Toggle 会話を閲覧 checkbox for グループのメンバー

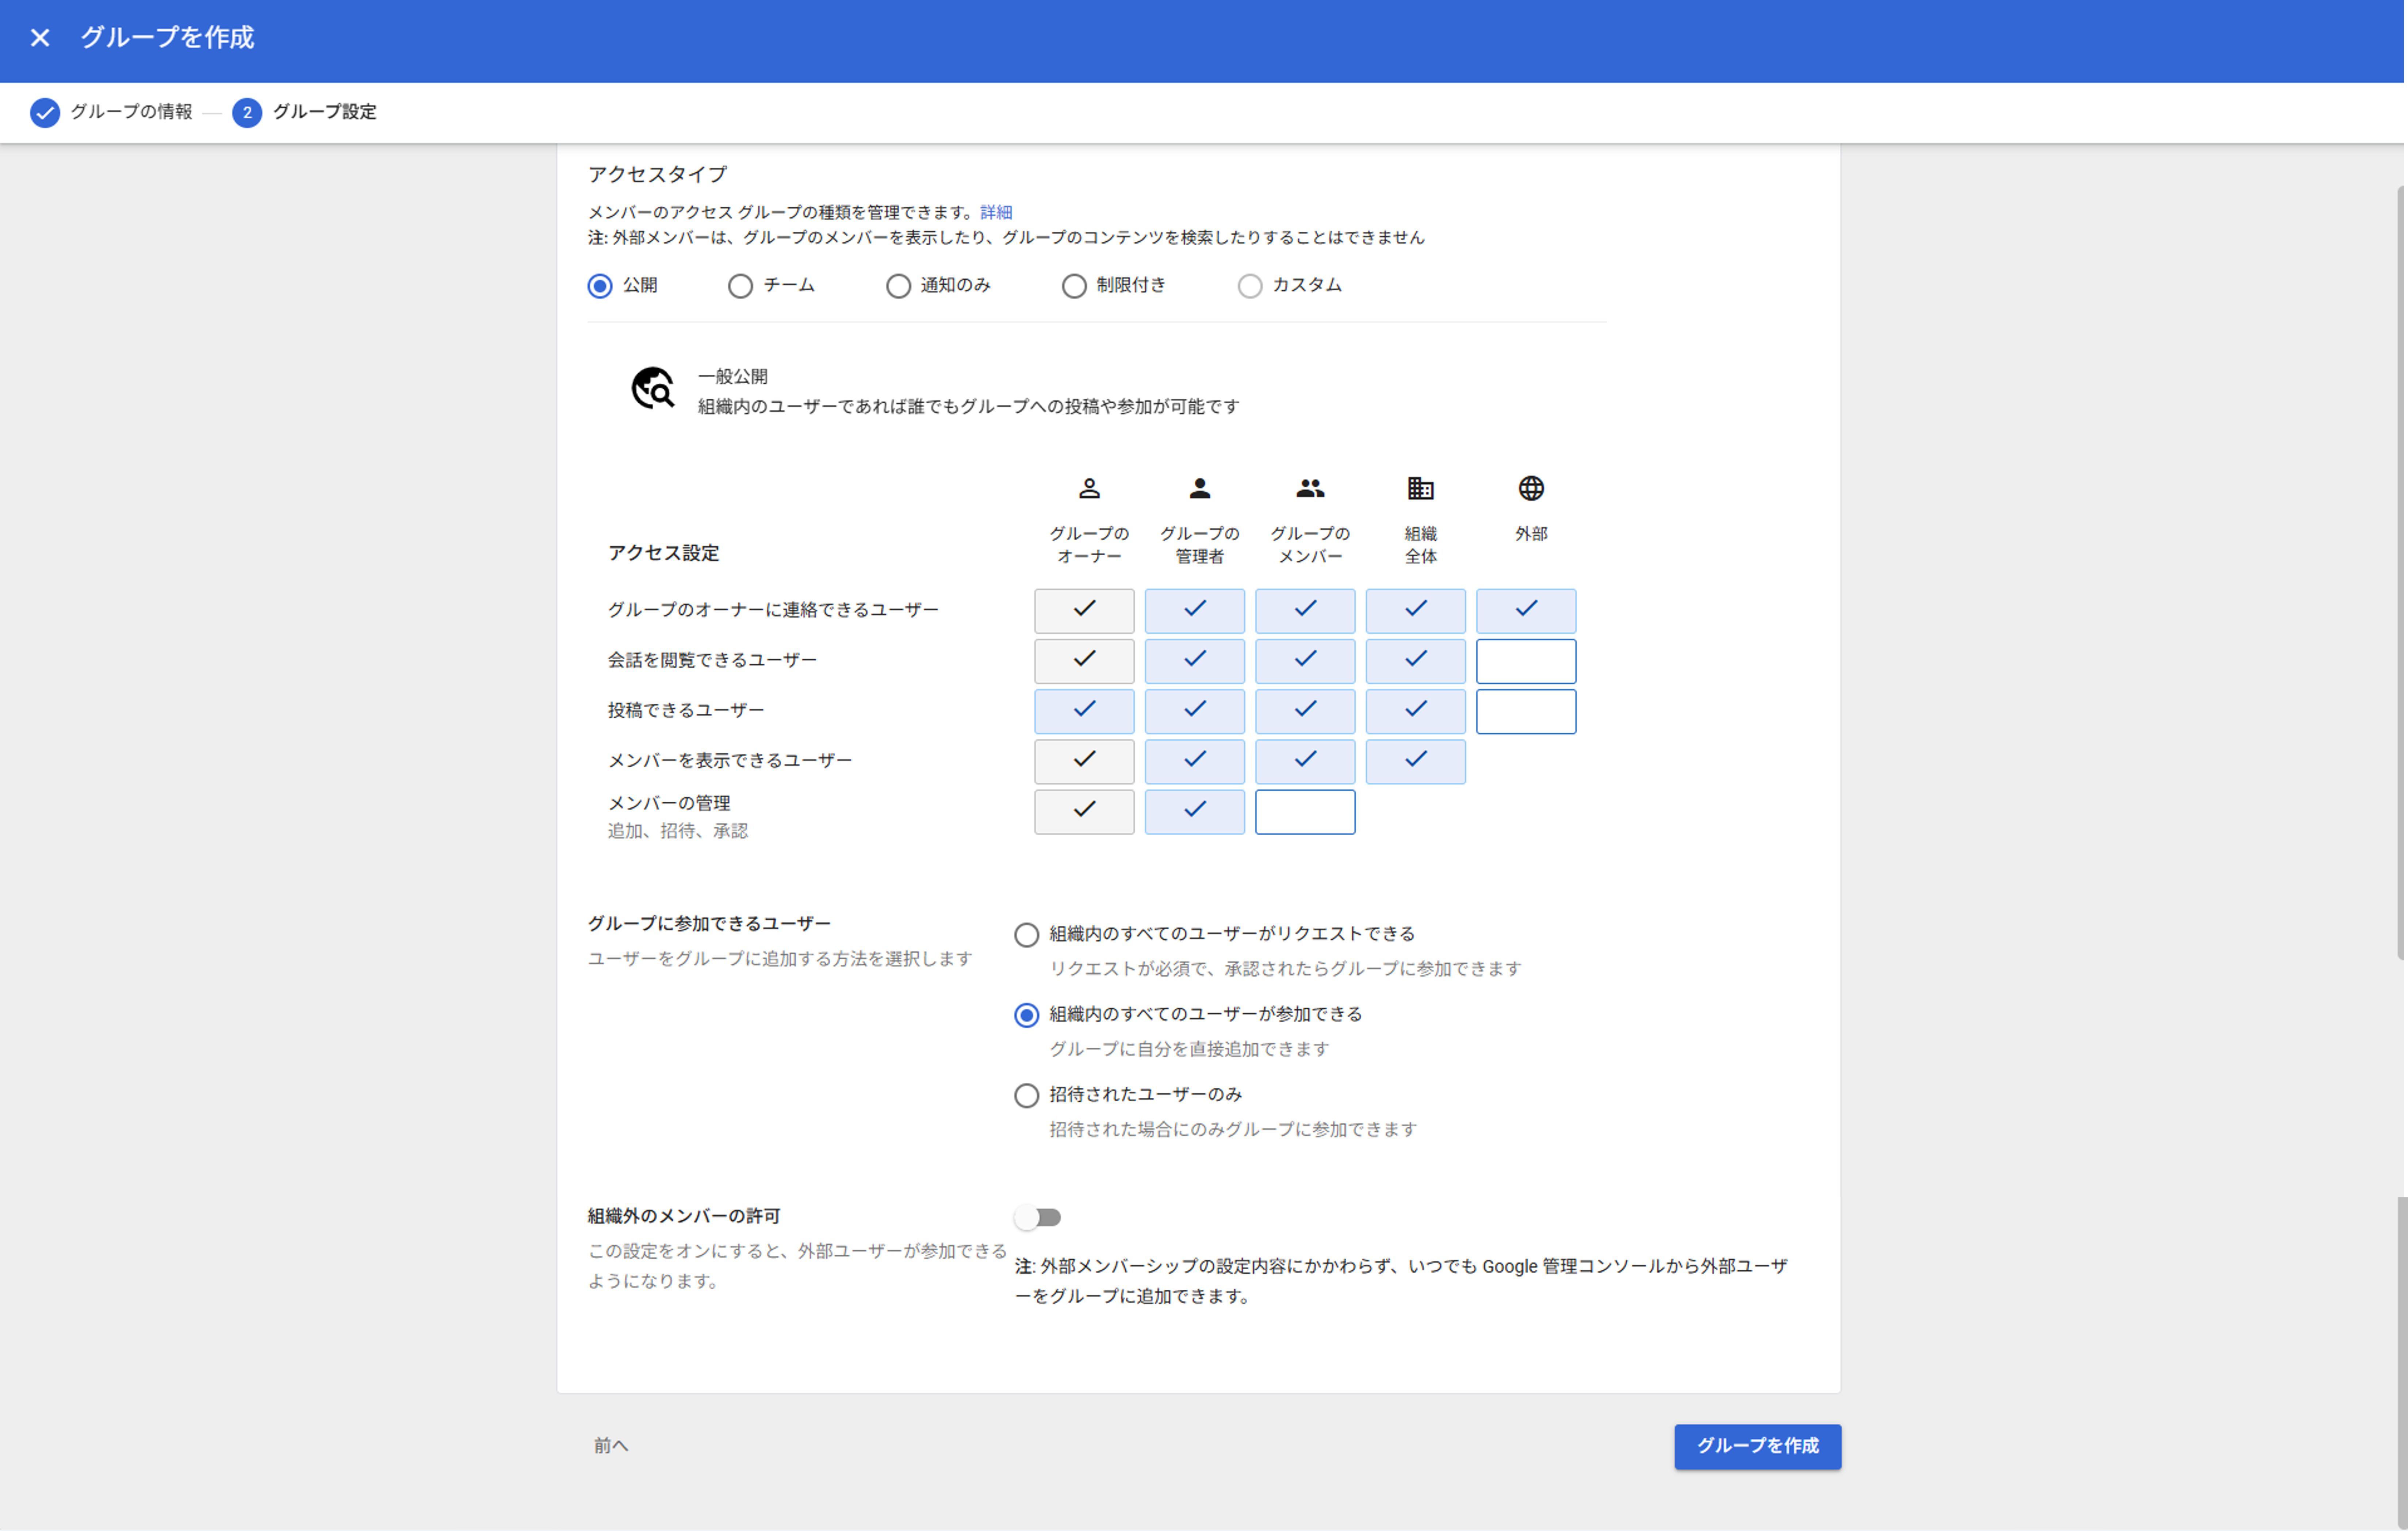[1305, 661]
